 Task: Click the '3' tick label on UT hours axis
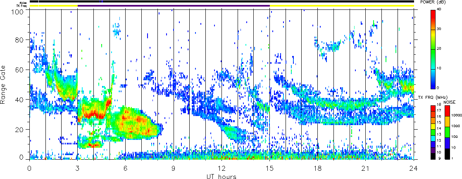click(x=78, y=168)
